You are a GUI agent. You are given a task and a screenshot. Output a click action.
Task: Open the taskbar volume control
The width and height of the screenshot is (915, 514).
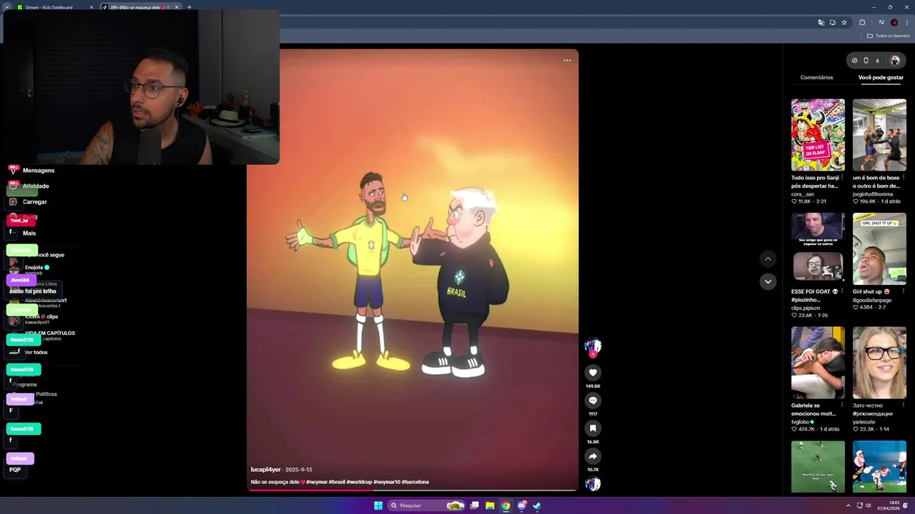[x=869, y=505]
